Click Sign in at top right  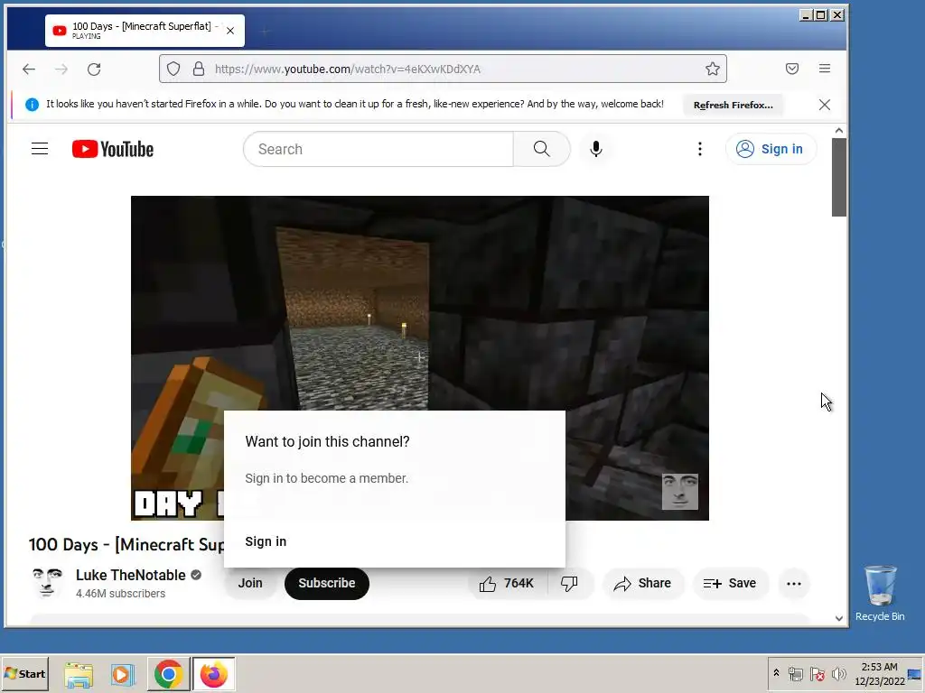pos(771,149)
